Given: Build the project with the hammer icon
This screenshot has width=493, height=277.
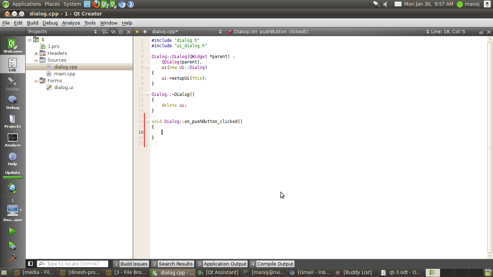Looking at the screenshot, I should click(x=12, y=258).
